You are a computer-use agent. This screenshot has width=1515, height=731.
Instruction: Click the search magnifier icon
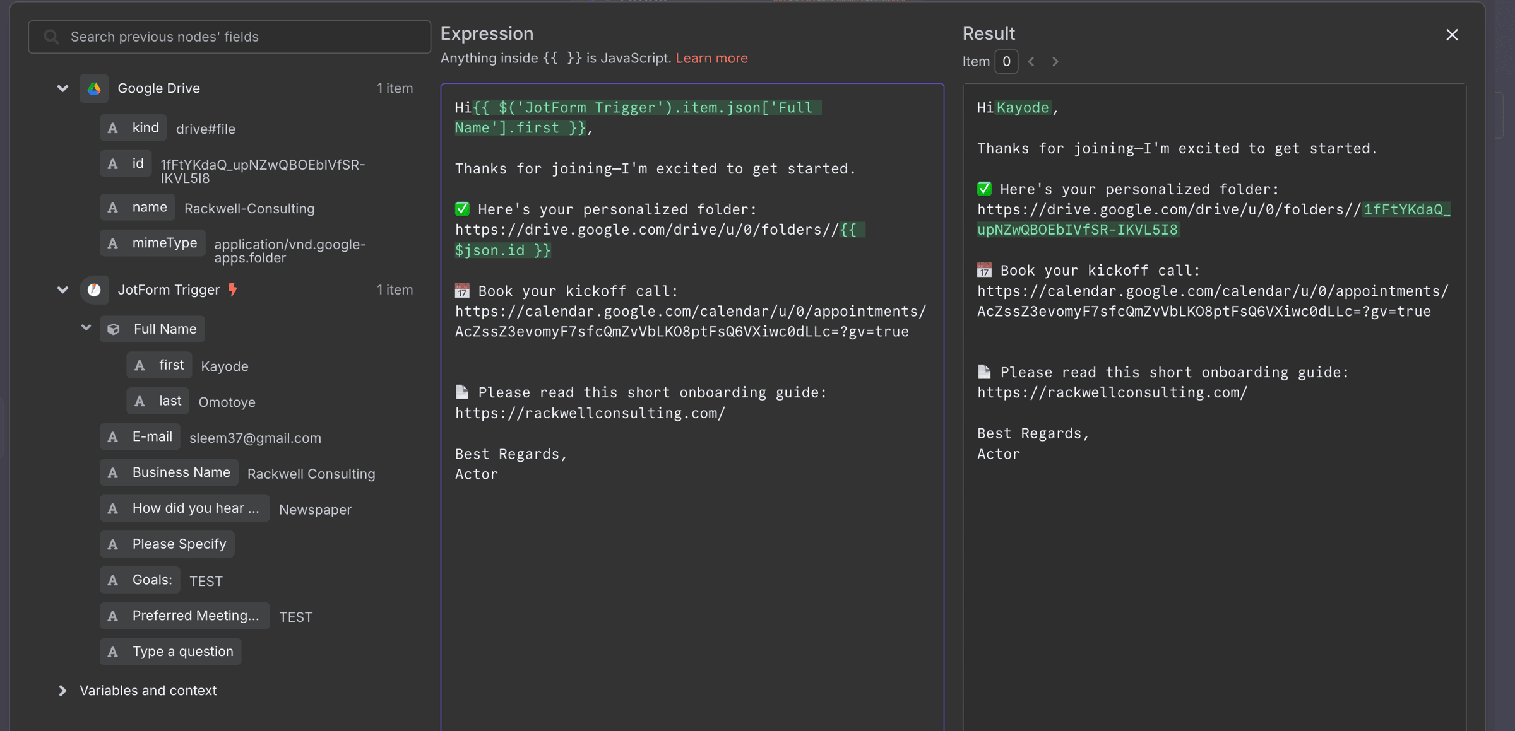coord(52,37)
